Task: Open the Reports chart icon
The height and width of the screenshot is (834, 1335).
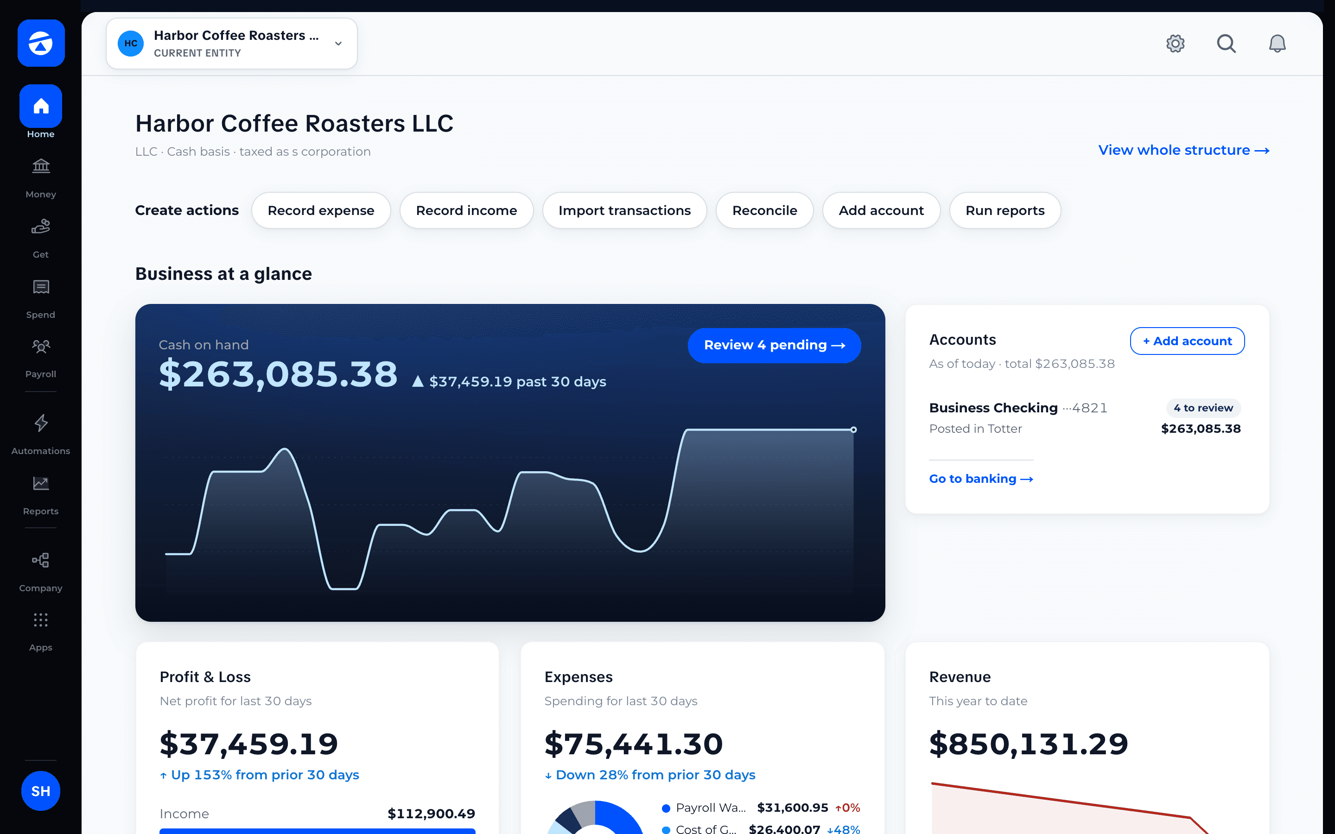Action: click(41, 483)
